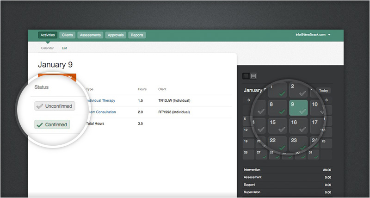The height and width of the screenshot is (198, 370).
Task: Click the green check icon beside Confirmed
Action: click(40, 125)
